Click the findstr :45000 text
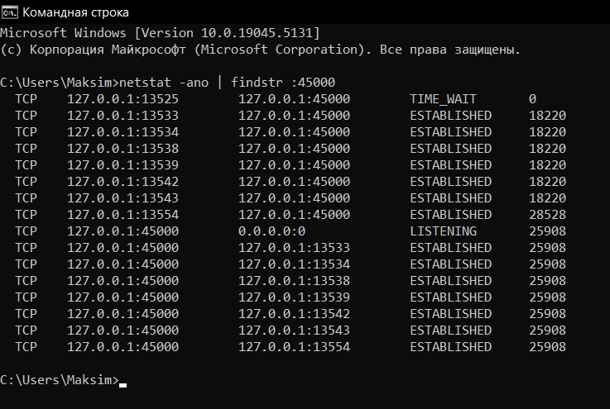Screen dimensions: 610x409 tap(283, 83)
